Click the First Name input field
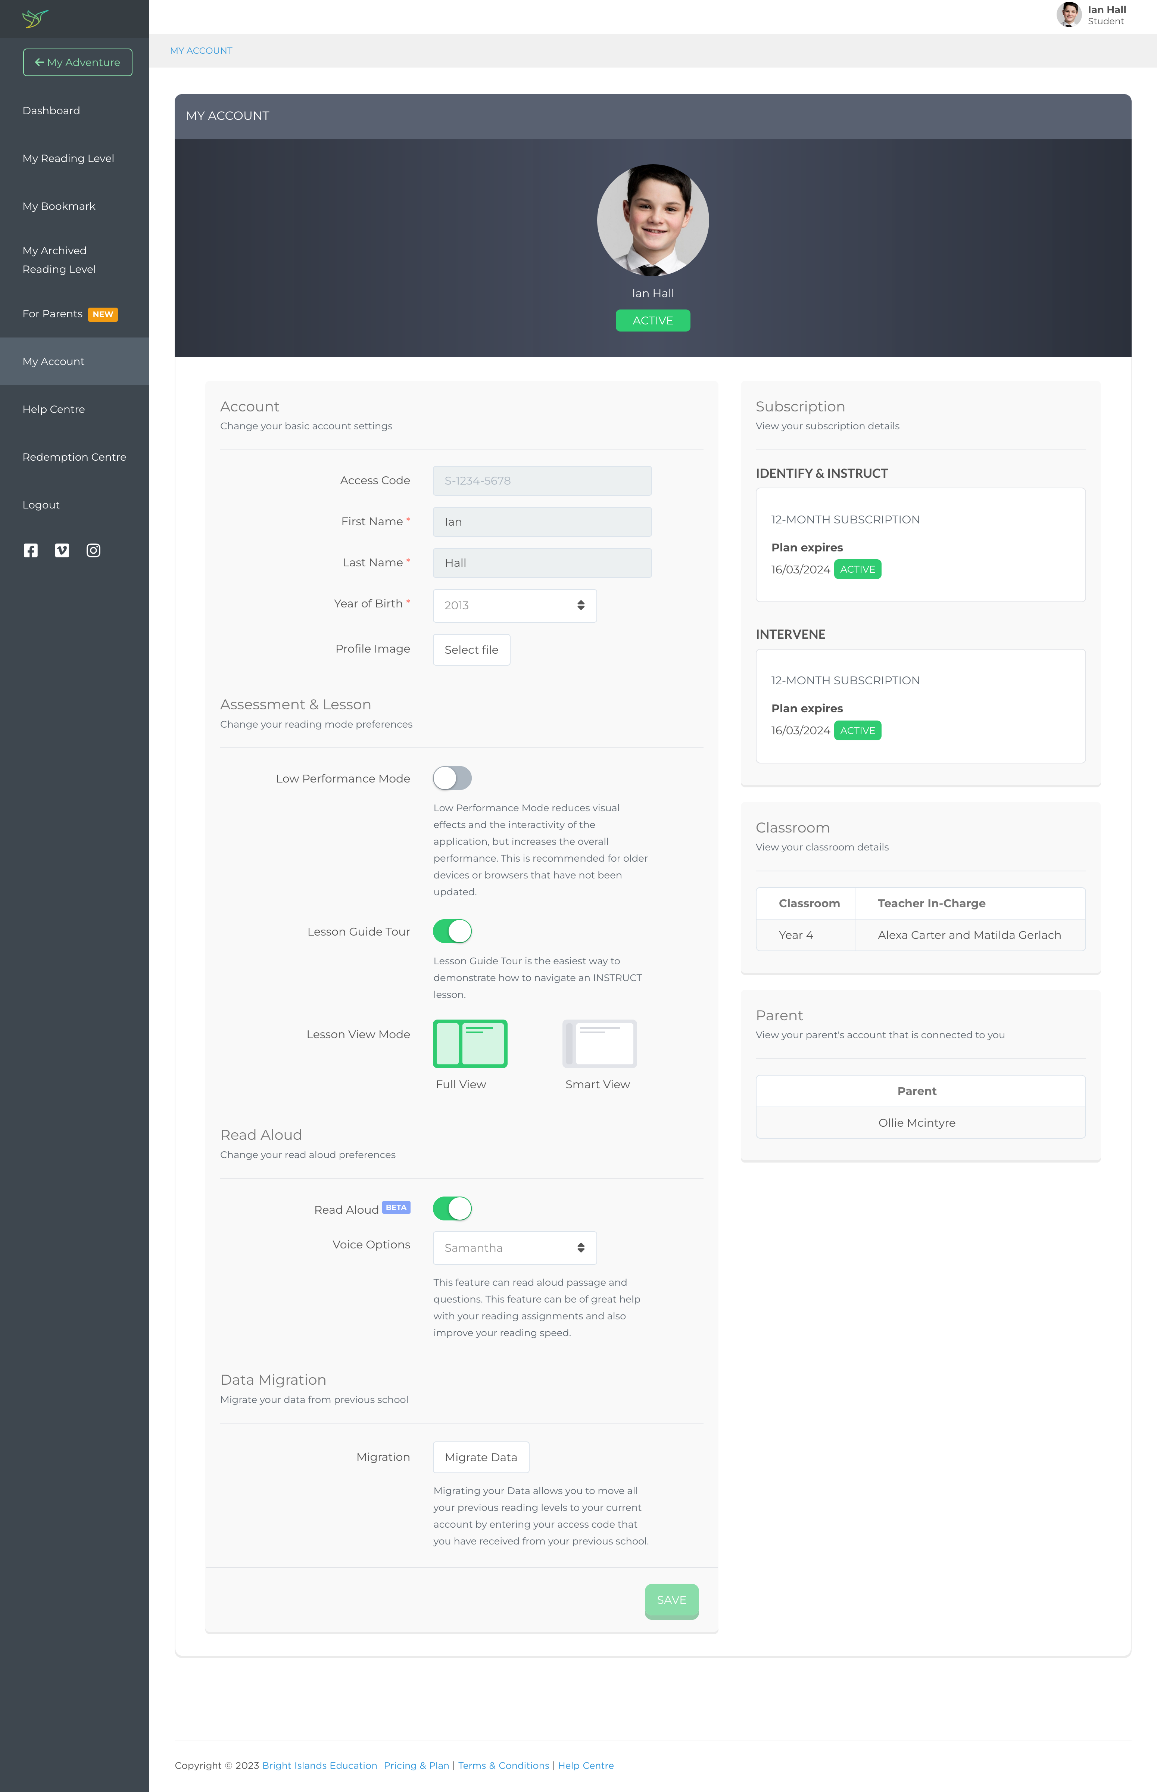Image resolution: width=1157 pixels, height=1792 pixels. [x=542, y=522]
